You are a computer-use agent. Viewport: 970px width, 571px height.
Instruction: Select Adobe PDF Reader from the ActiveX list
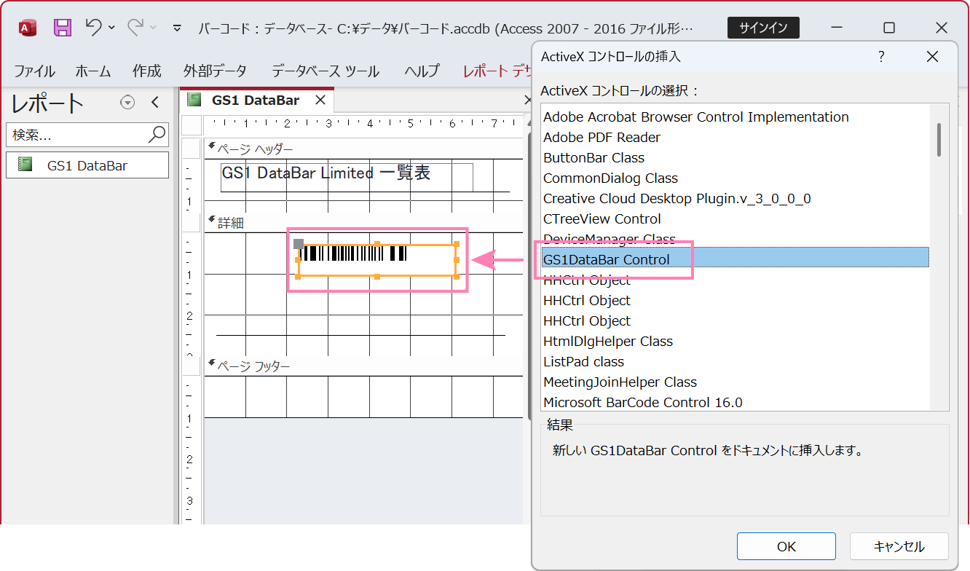pyautogui.click(x=602, y=137)
